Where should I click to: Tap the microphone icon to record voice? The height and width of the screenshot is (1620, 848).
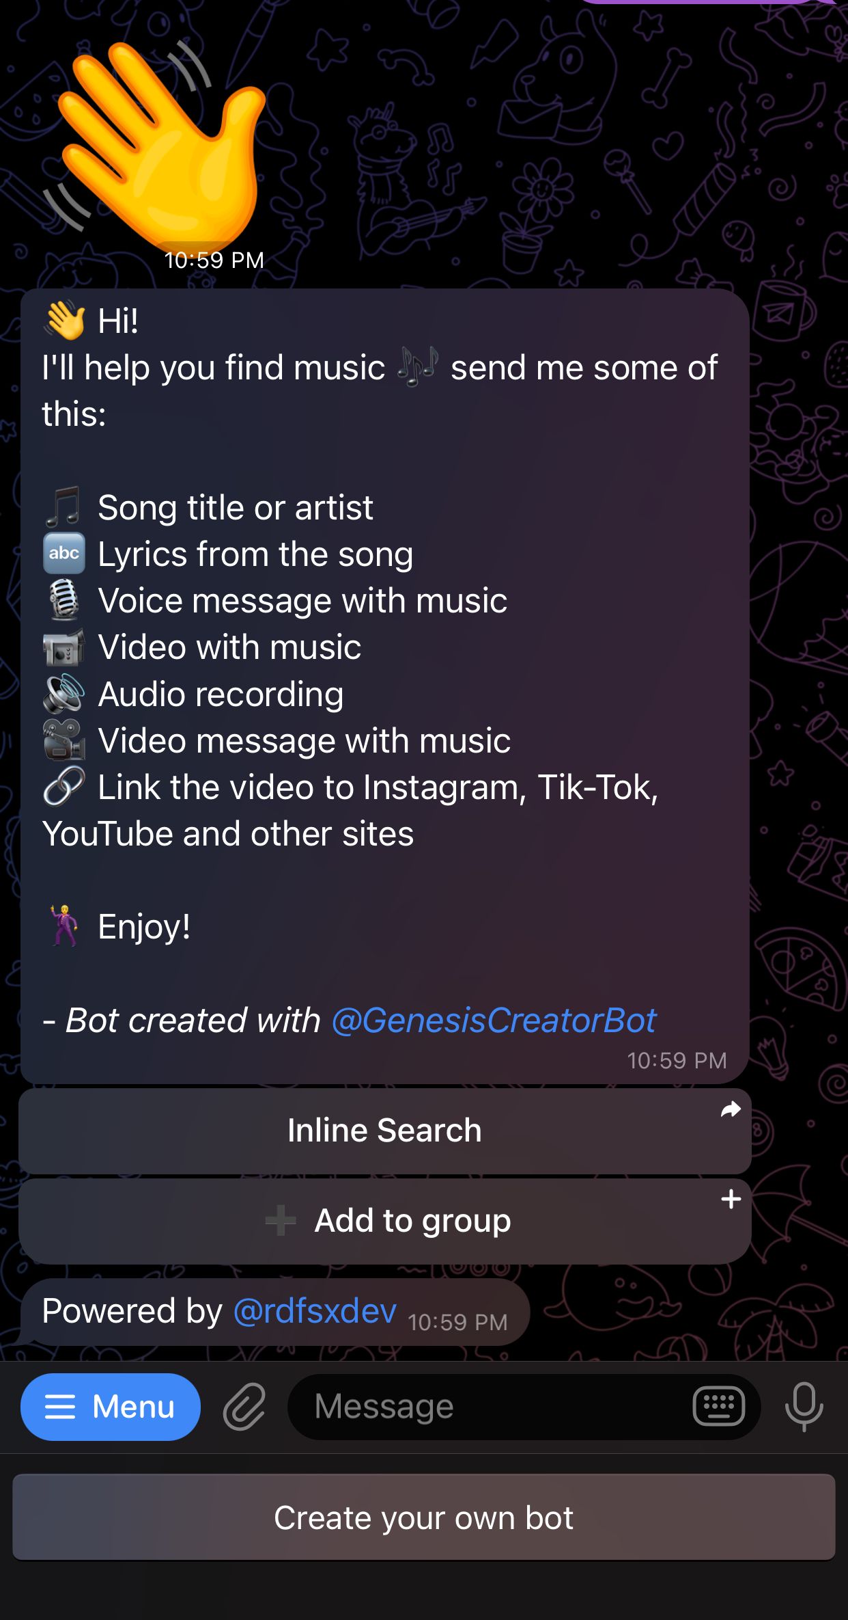click(804, 1406)
